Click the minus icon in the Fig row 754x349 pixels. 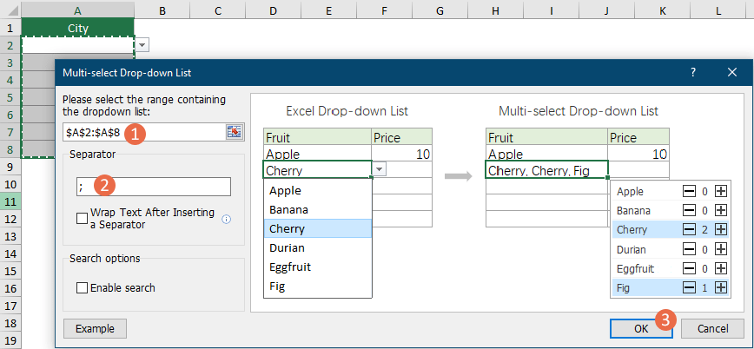[x=689, y=288]
